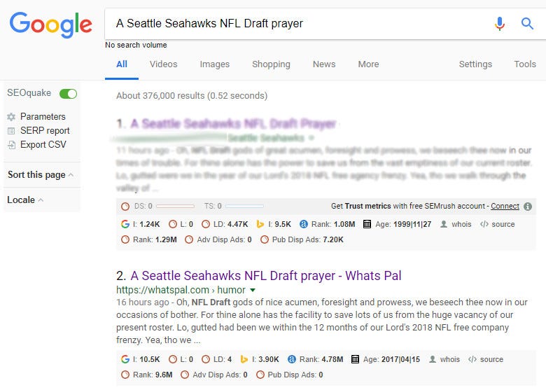Click Bing index icon showing 3.90K
The height and width of the screenshot is (390, 546).
click(x=244, y=359)
